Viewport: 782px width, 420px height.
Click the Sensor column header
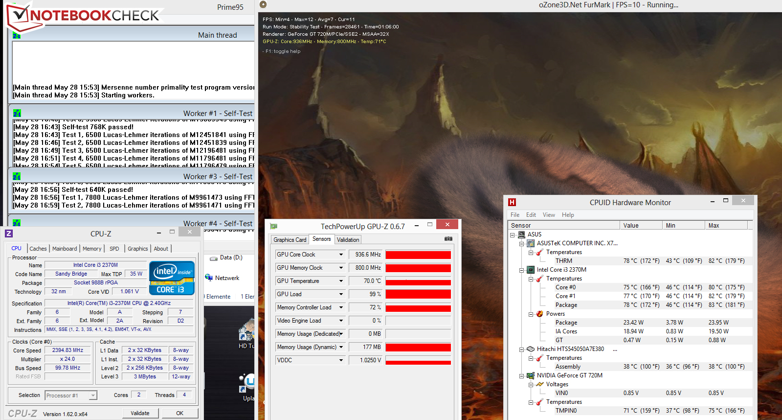click(564, 226)
